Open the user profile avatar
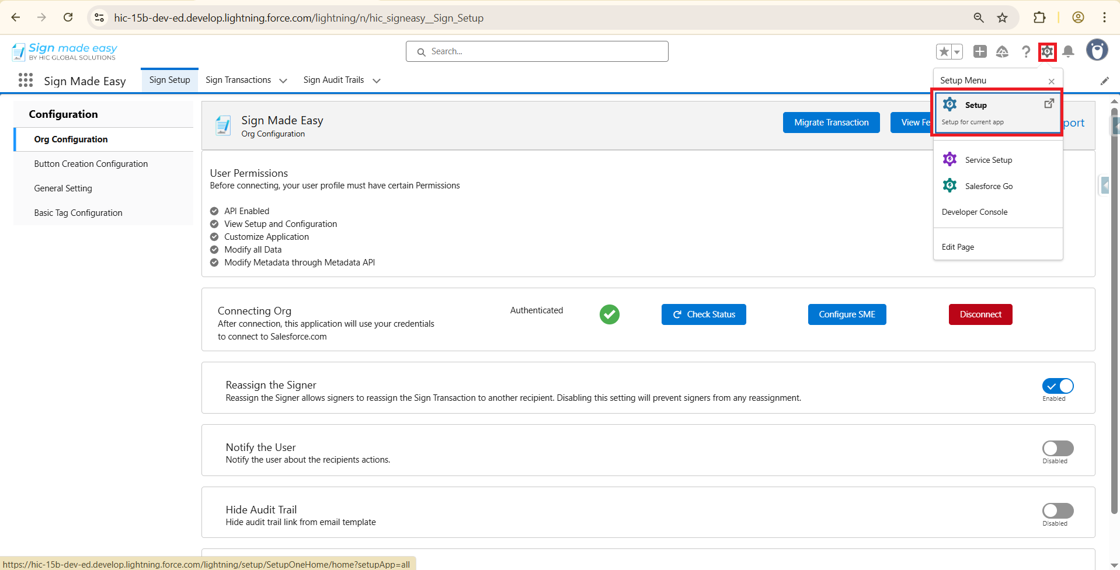This screenshot has height=570, width=1120. pyautogui.click(x=1097, y=51)
